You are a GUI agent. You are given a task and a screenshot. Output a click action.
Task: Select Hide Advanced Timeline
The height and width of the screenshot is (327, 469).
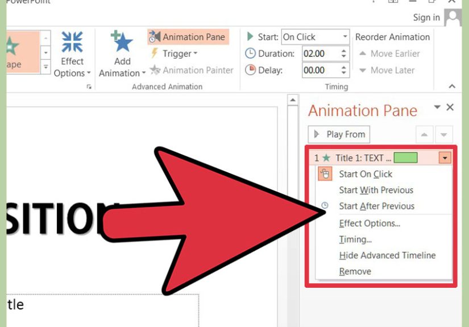point(384,255)
